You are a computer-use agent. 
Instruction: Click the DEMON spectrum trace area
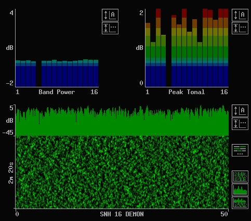(122, 120)
